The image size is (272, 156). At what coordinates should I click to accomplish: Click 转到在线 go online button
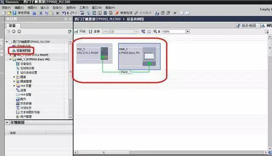pyautogui.click(x=124, y=13)
